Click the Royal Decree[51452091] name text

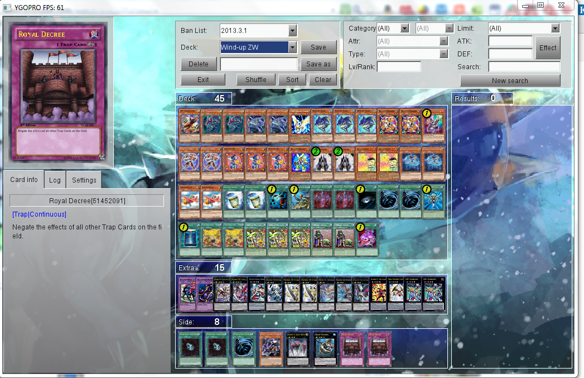pos(87,201)
